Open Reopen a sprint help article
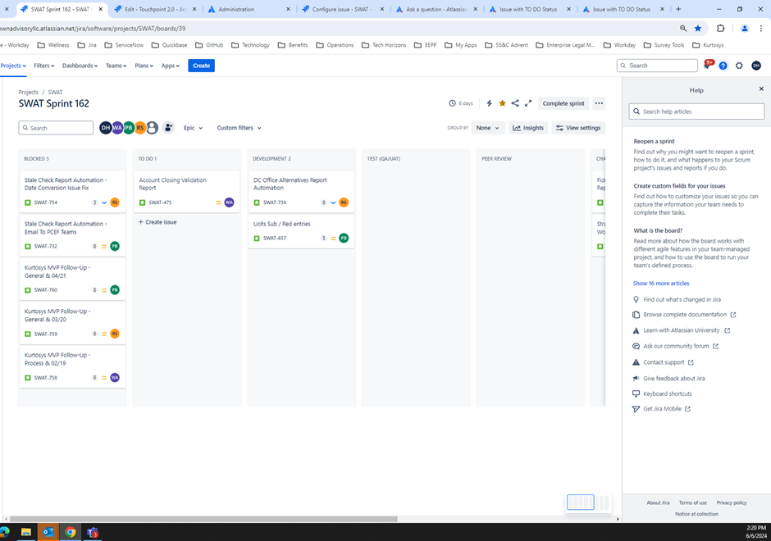The image size is (771, 541). [654, 142]
